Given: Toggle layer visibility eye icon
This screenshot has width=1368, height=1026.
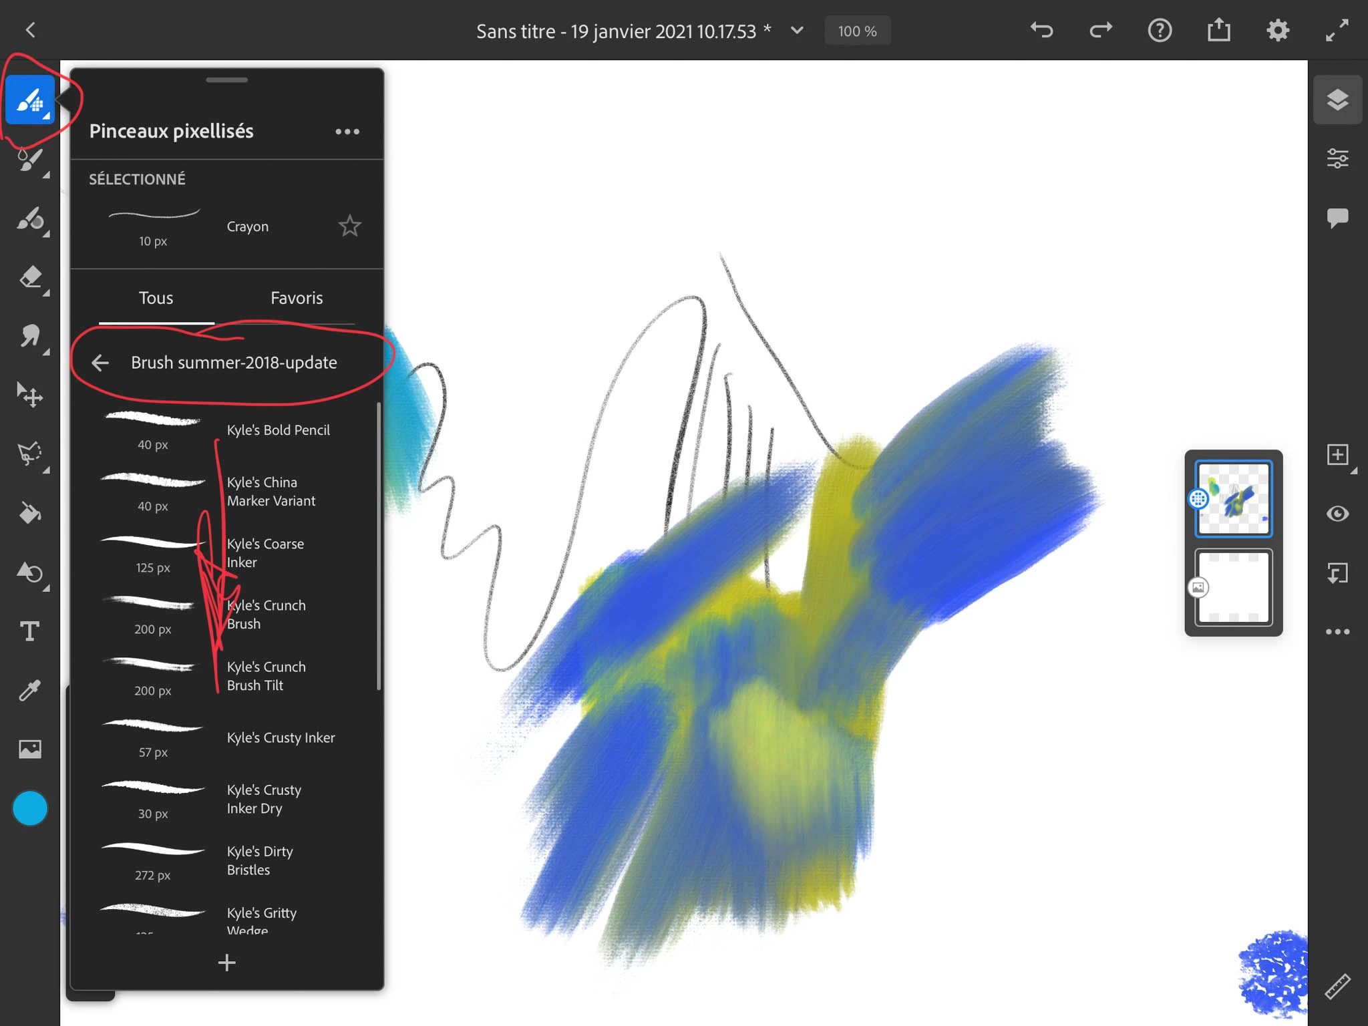Looking at the screenshot, I should click(x=1337, y=514).
